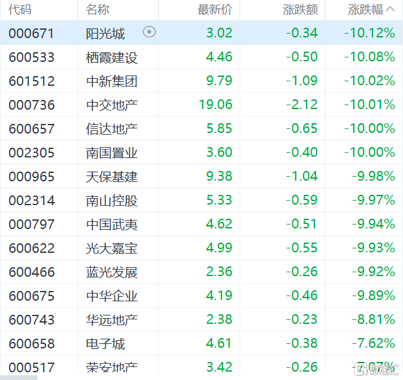Select stock code 000965
The width and height of the screenshot is (403, 380).
pyautogui.click(x=32, y=177)
